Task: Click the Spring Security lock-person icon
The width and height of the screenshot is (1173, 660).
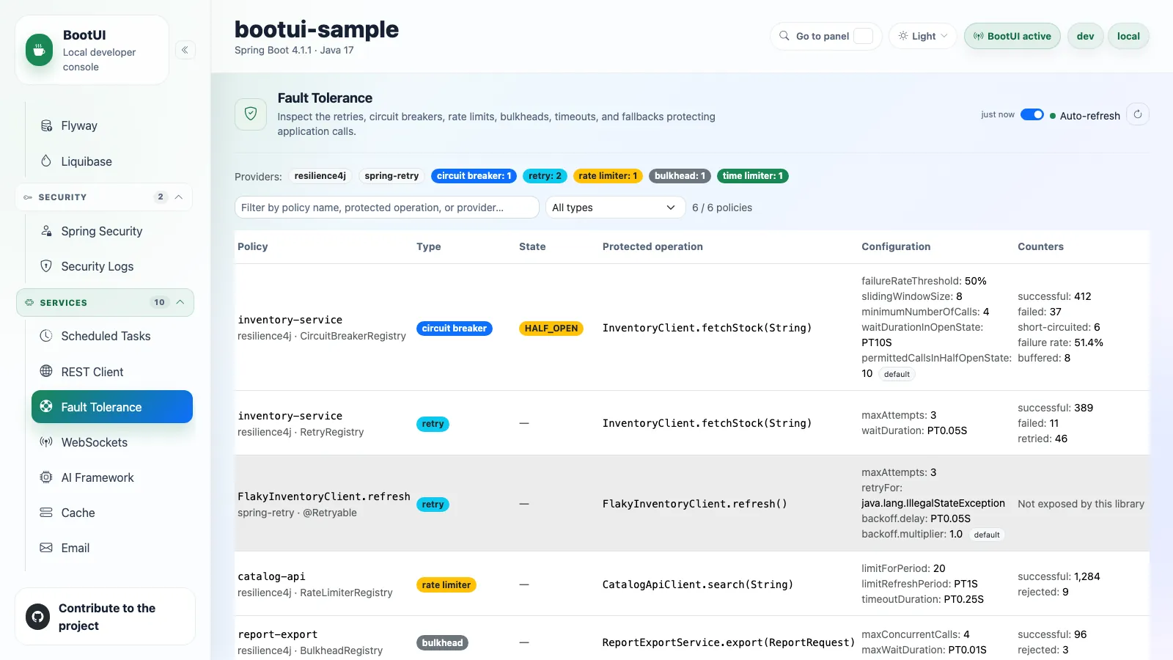Action: [x=46, y=231]
